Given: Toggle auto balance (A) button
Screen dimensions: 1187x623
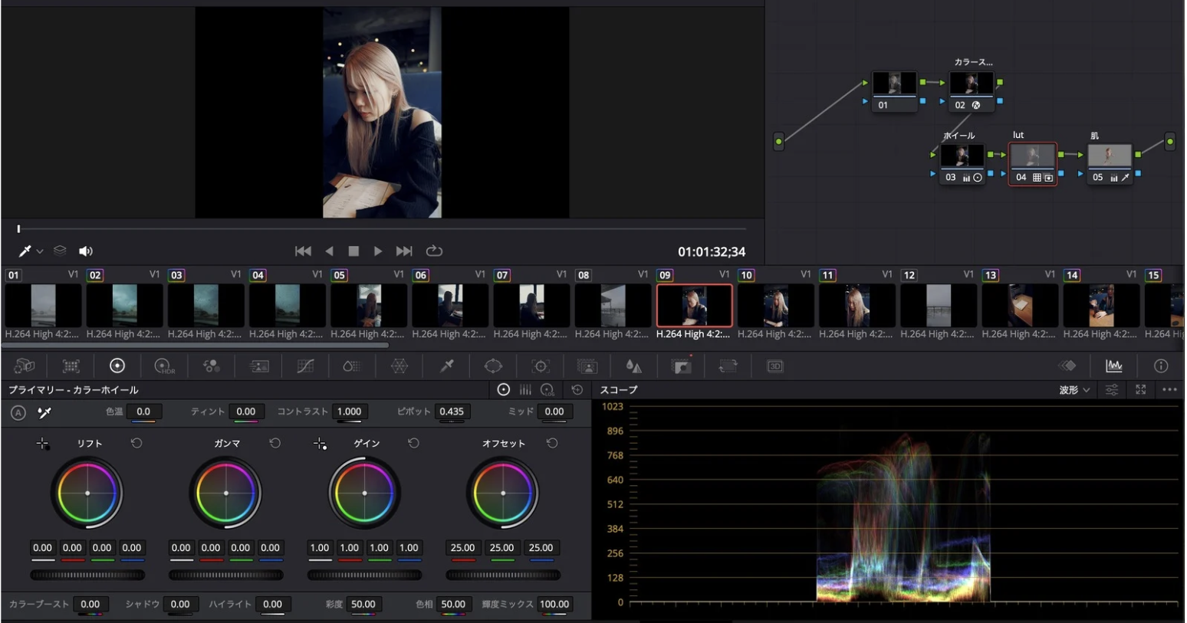Looking at the screenshot, I should tap(18, 412).
